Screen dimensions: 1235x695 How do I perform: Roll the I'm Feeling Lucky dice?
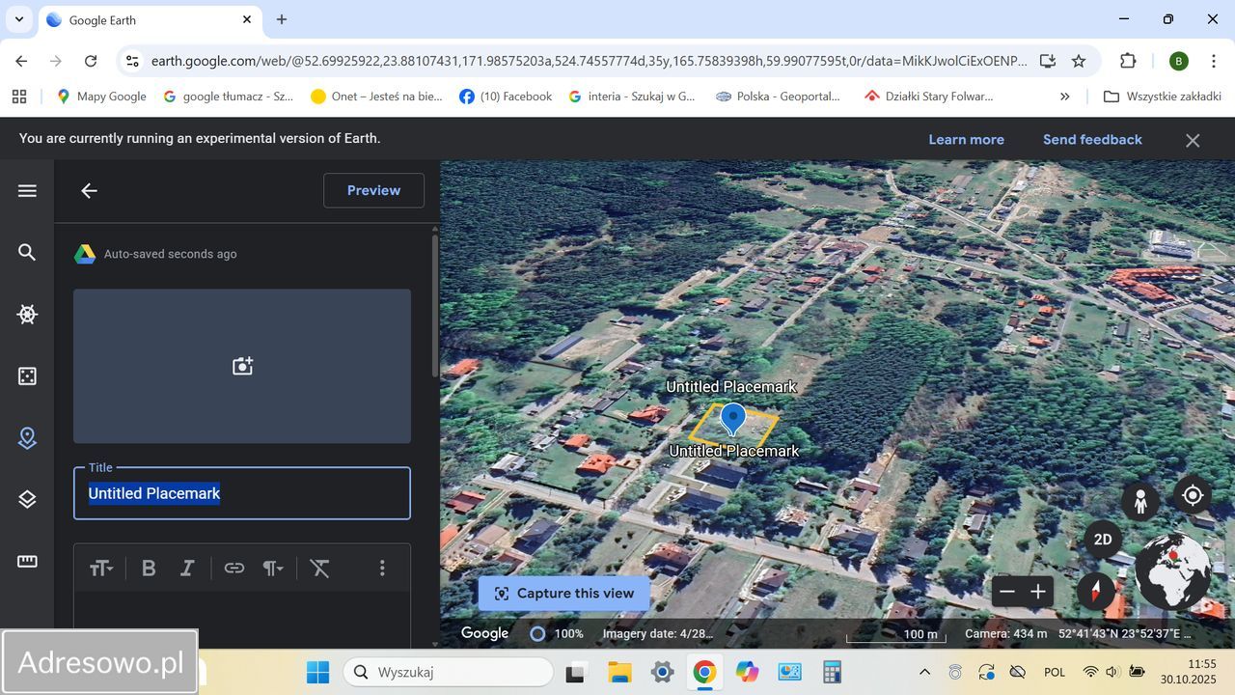tap(27, 375)
